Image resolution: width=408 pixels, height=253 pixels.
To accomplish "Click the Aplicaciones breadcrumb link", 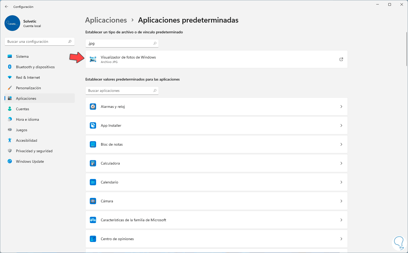I will pyautogui.click(x=106, y=20).
